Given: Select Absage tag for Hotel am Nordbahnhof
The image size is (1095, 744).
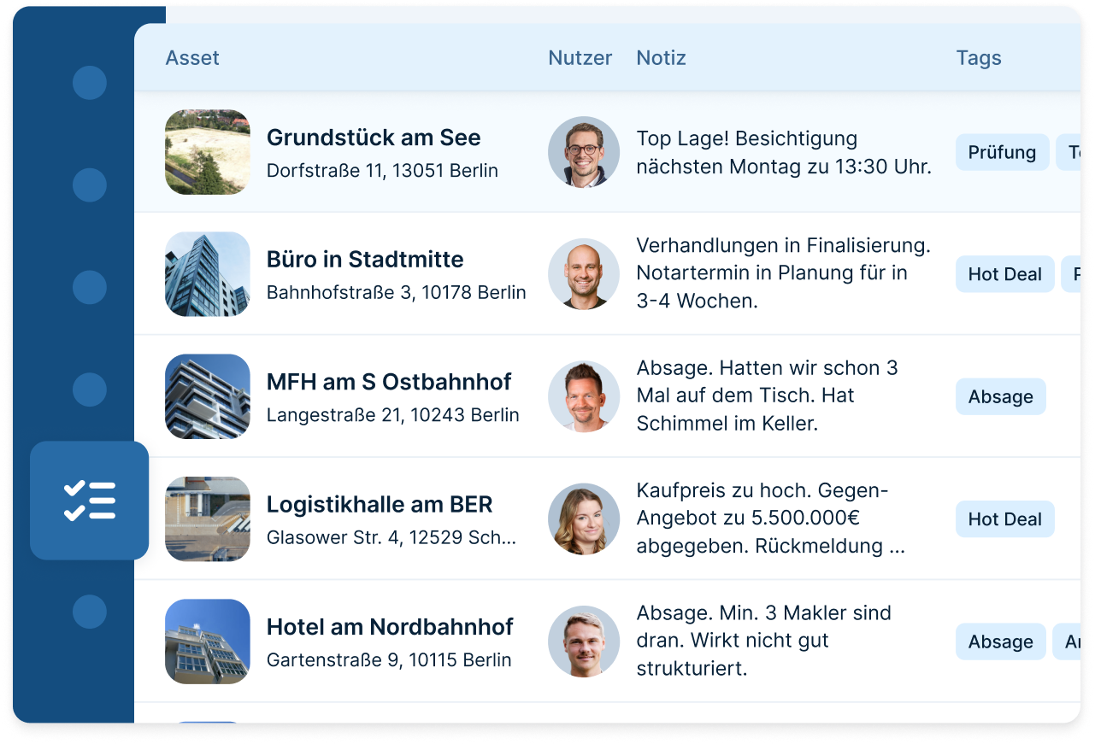Looking at the screenshot, I should coord(1000,641).
